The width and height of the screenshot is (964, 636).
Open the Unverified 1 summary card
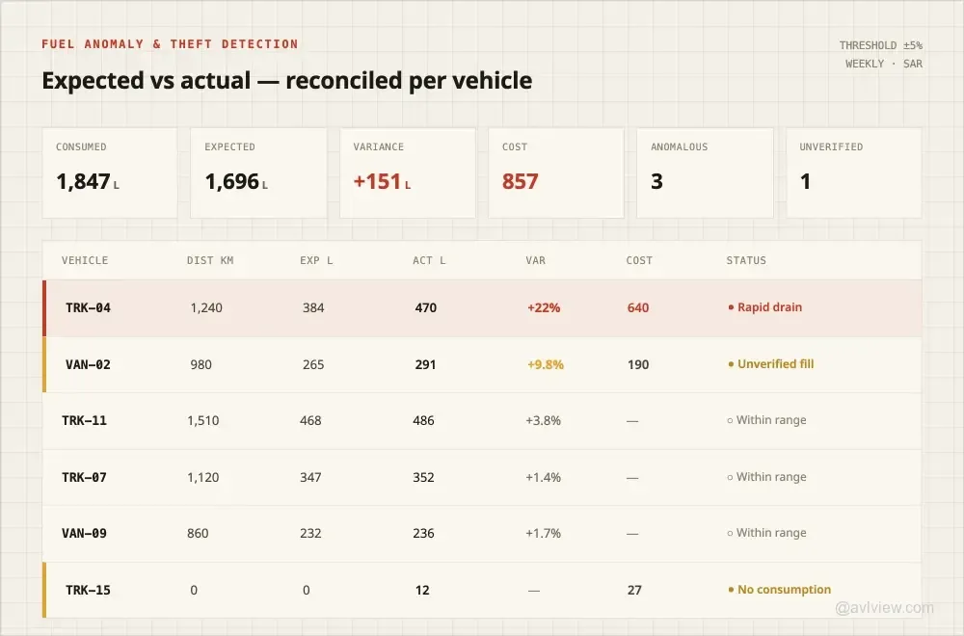pyautogui.click(x=854, y=172)
